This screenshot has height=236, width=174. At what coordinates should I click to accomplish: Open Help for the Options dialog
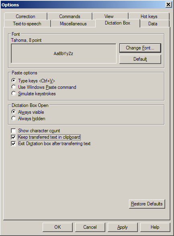(x=155, y=227)
